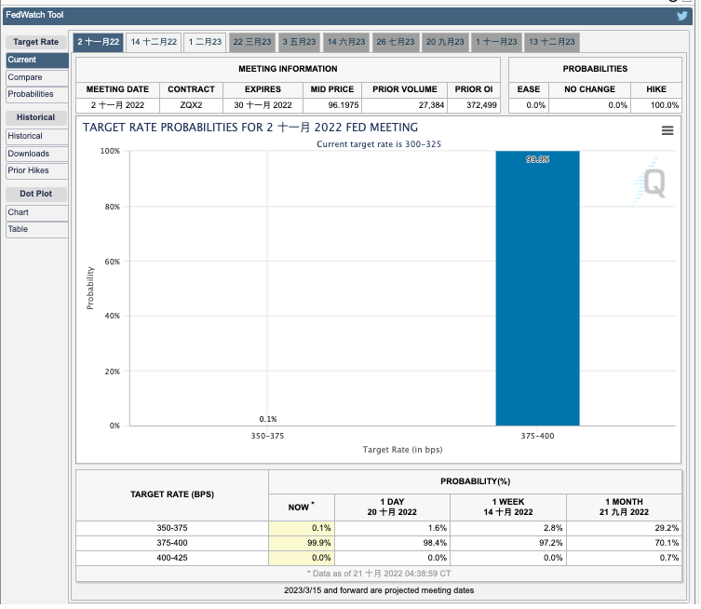Select the 14 六月23 meeting tab
The width and height of the screenshot is (701, 609).
point(346,42)
